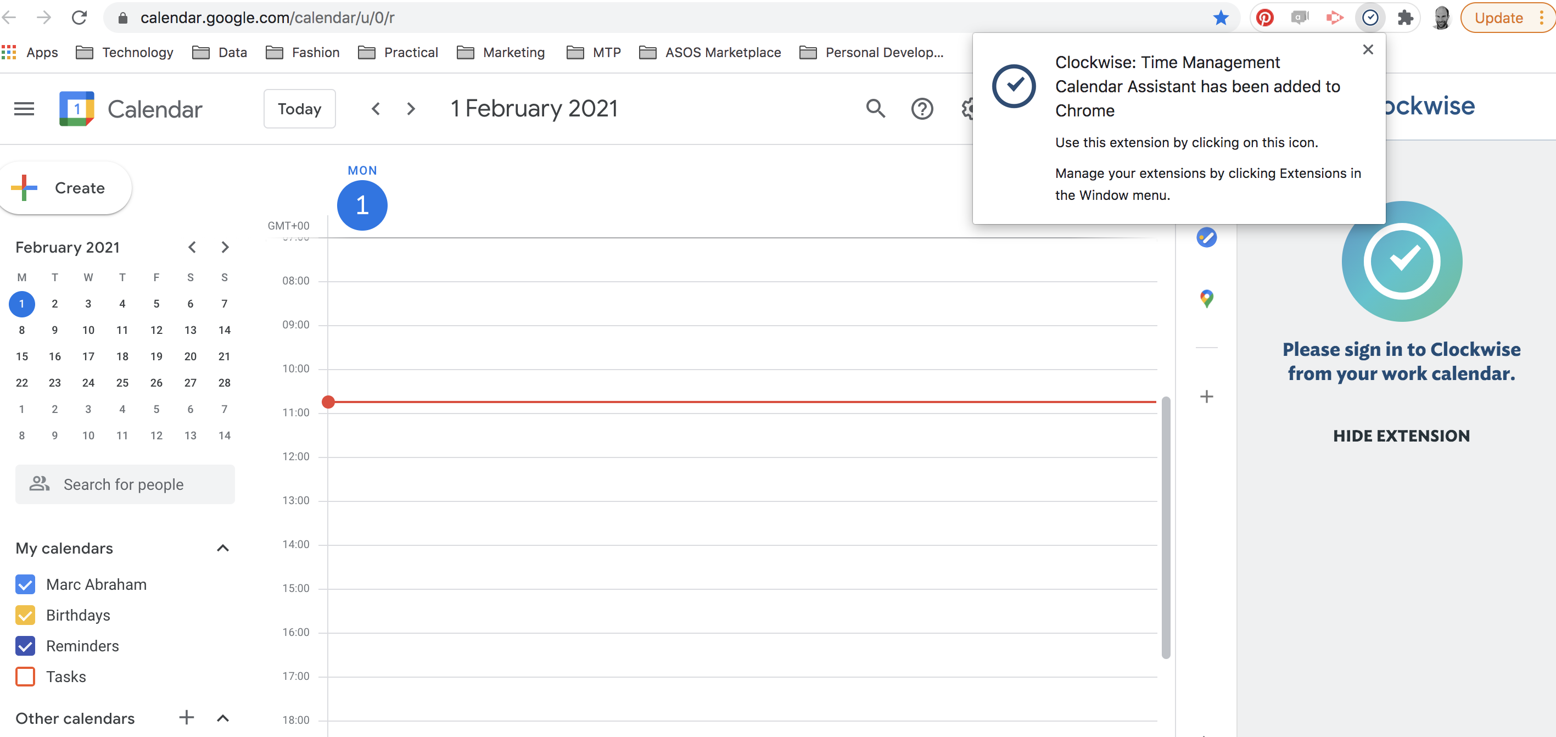Open the Technology bookmarks folder
1556x737 pixels.
tap(125, 53)
